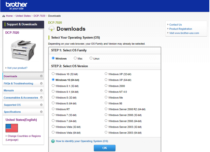Select Windows Server 2003 (64-bit)
210x152 pixels.
[106, 132]
